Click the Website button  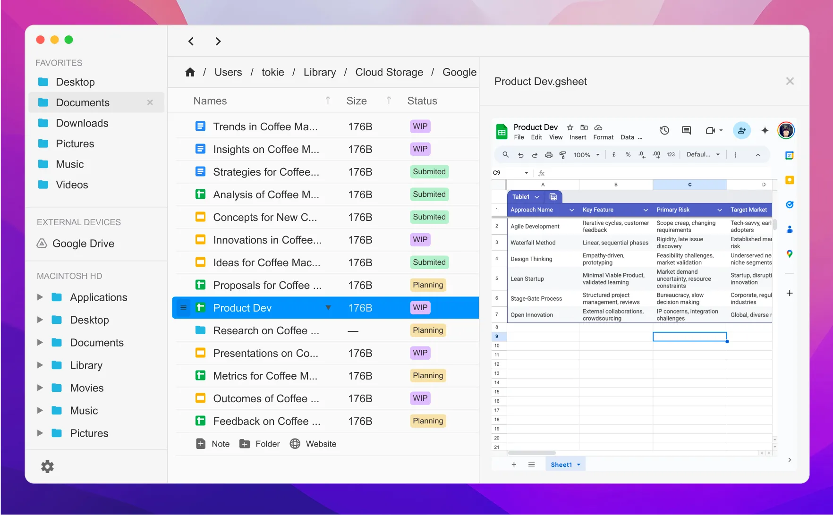coord(313,444)
